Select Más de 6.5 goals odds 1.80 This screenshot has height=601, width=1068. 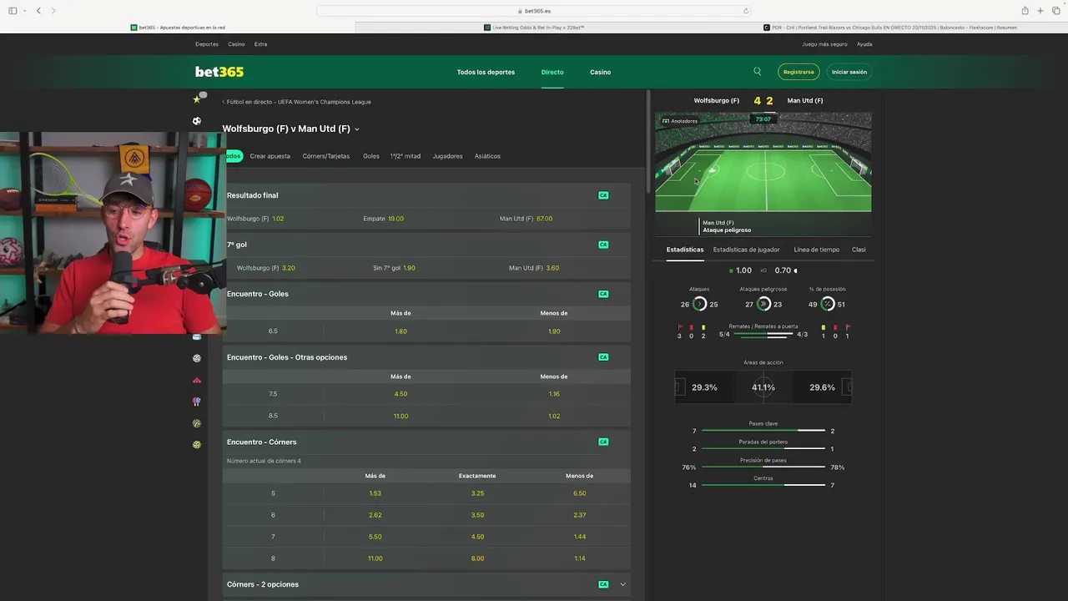[400, 331]
